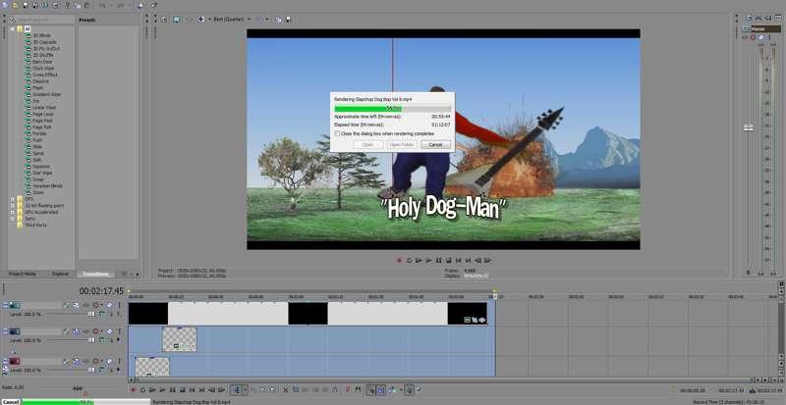Image resolution: width=786 pixels, height=405 pixels.
Task: Mute video track 1
Action: [109, 304]
